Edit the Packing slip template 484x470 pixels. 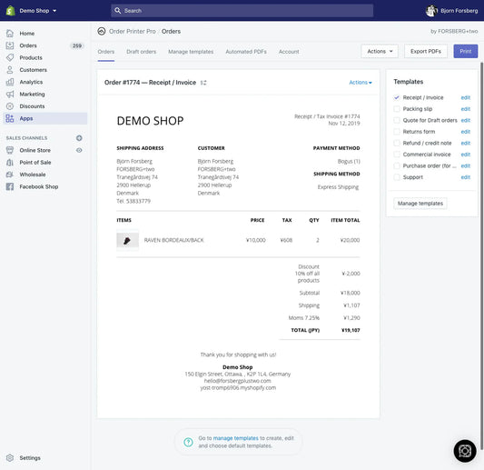click(466, 109)
